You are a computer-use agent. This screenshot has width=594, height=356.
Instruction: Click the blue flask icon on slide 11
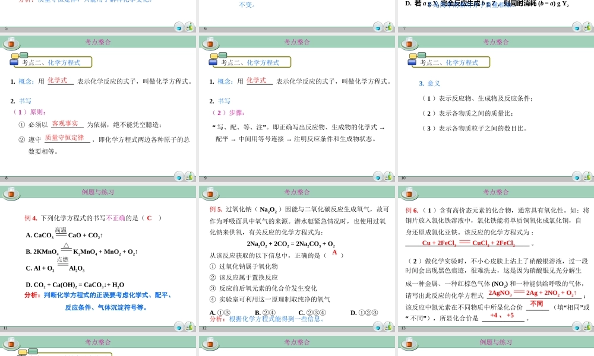tap(179, 326)
